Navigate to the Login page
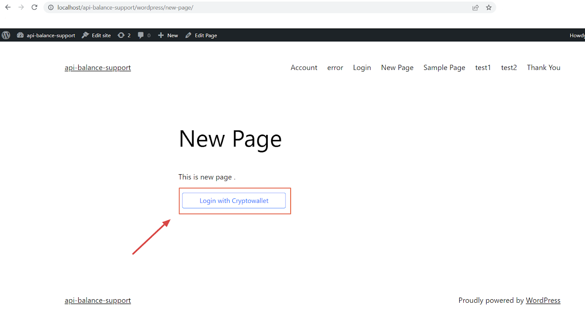 click(362, 67)
